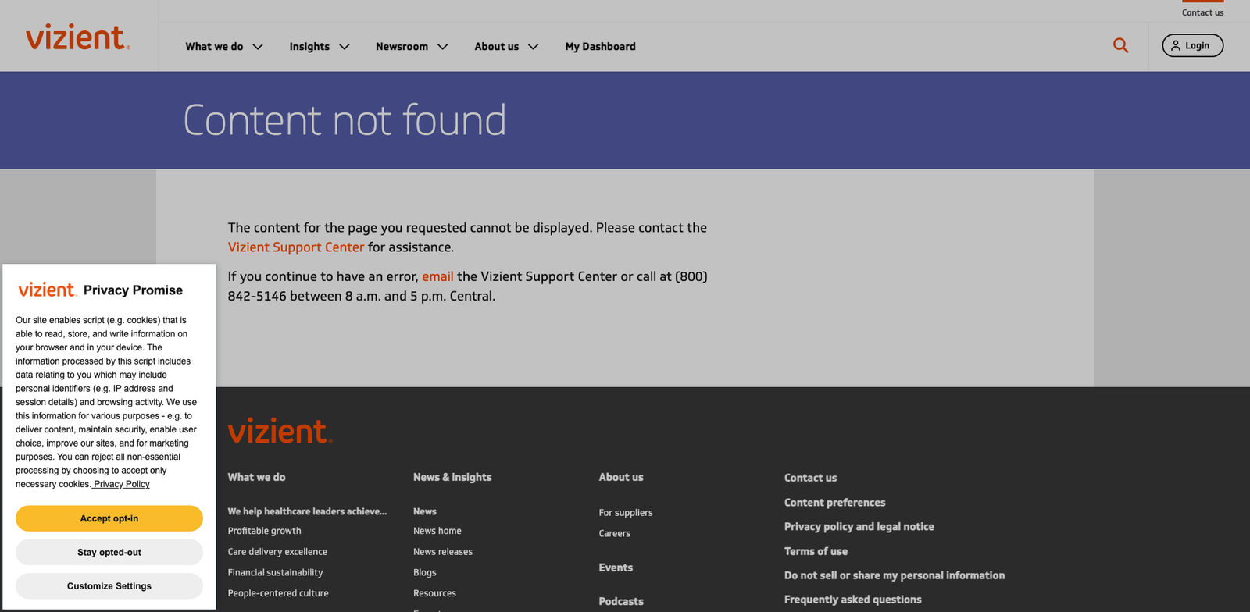Visit the Careers footer link
The width and height of the screenshot is (1250, 612).
click(x=614, y=534)
